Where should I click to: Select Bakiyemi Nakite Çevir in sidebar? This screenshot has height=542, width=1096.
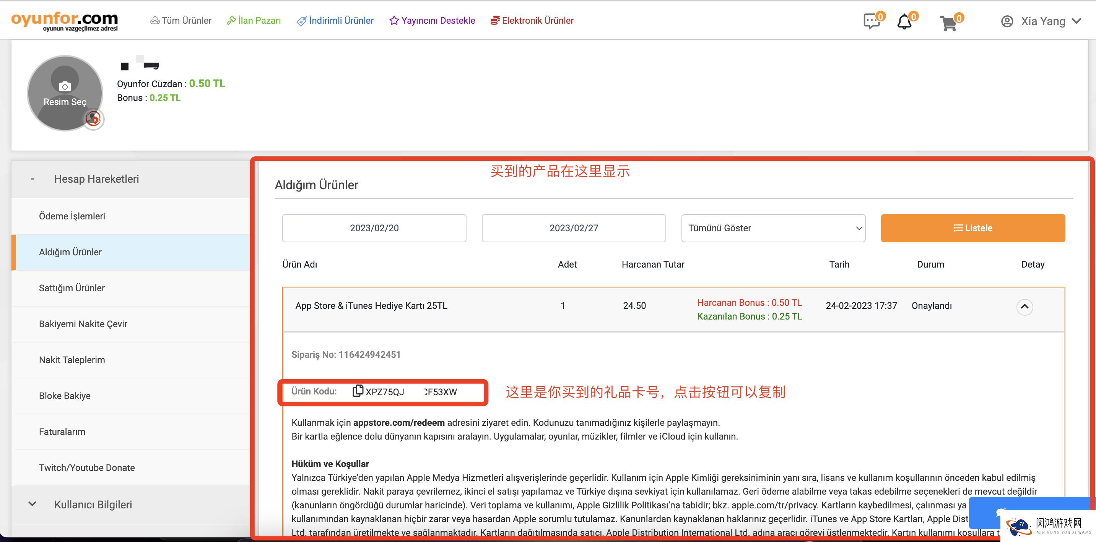click(x=130, y=324)
